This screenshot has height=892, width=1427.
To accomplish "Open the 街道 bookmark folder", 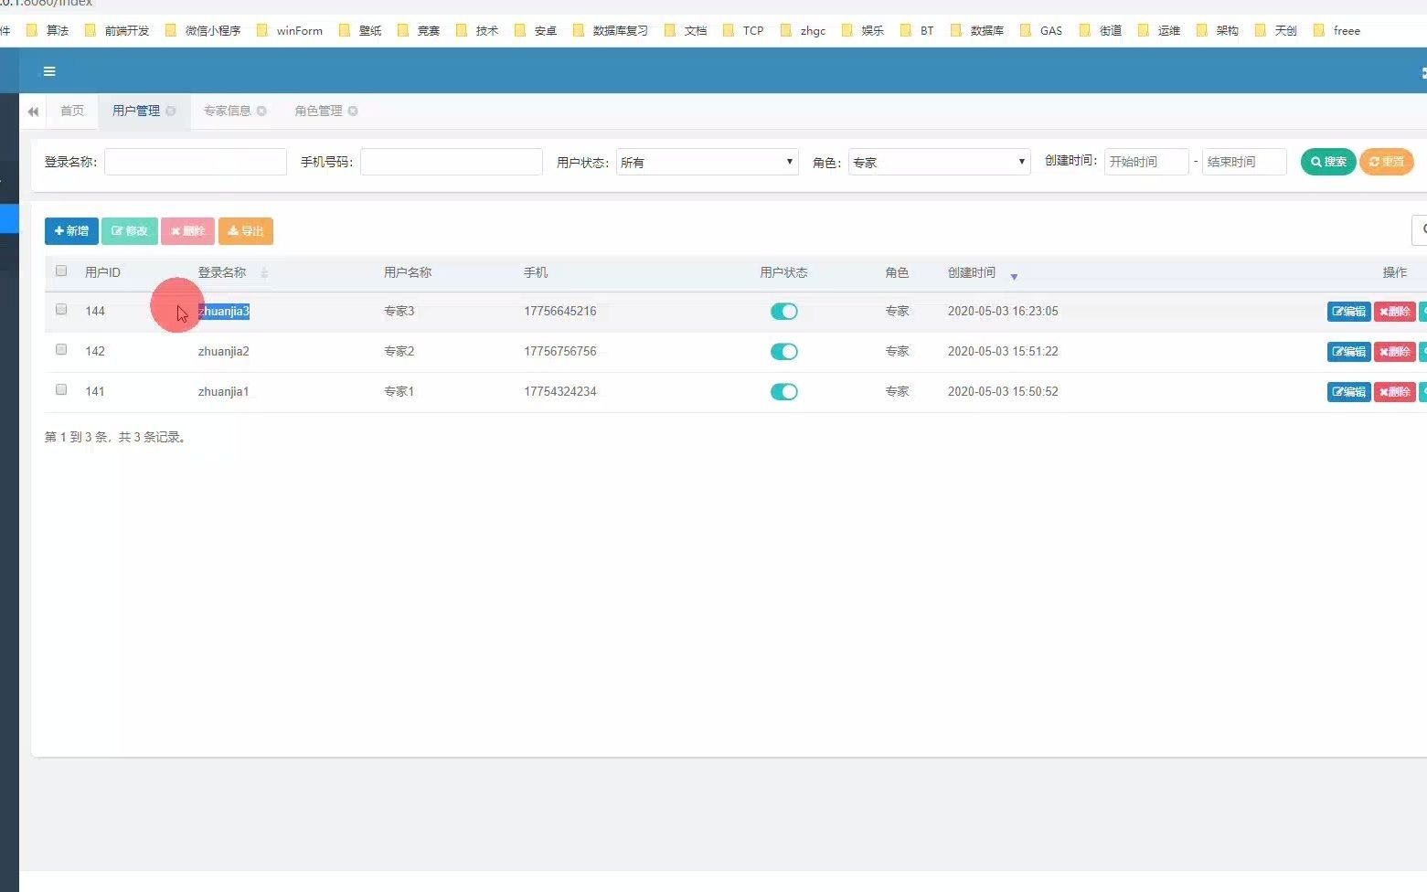I will tap(1101, 30).
